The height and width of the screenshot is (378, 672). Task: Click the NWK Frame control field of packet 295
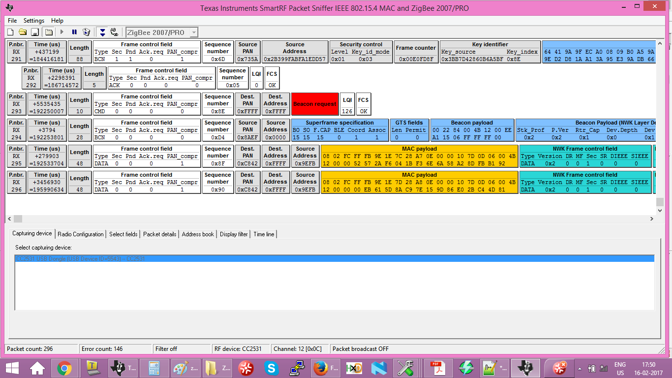(x=585, y=156)
